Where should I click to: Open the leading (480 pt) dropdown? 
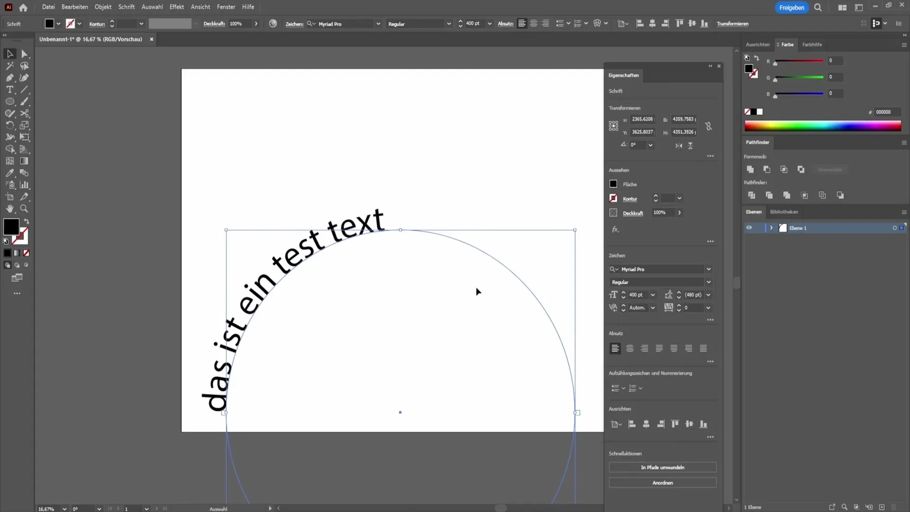coord(709,295)
